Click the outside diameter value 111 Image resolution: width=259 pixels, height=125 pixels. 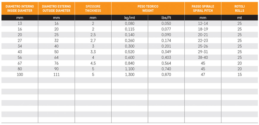pos(56,75)
